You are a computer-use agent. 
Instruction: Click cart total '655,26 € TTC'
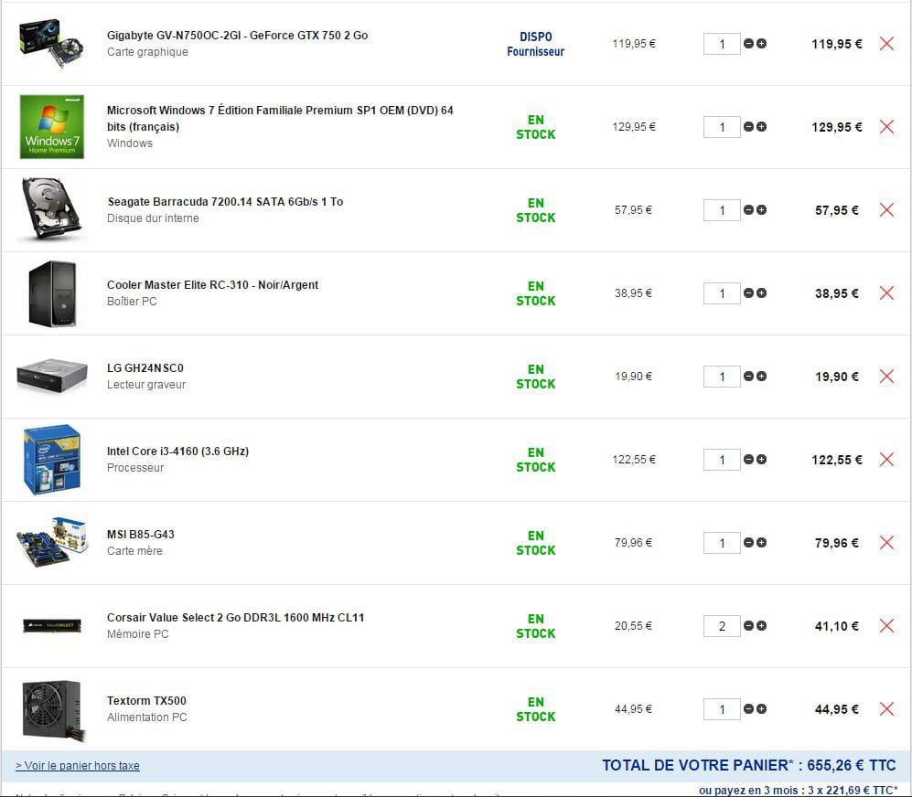click(851, 765)
